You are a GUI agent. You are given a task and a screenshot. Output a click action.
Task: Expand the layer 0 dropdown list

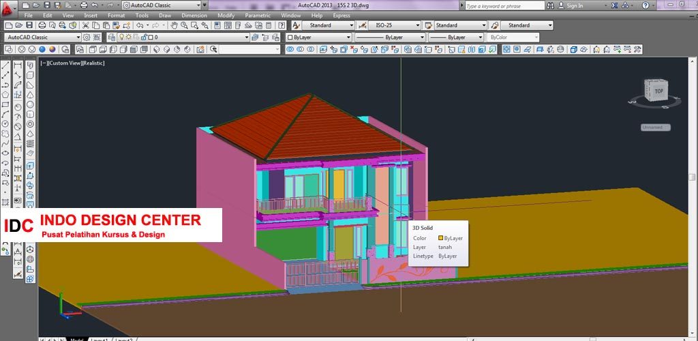pos(247,38)
